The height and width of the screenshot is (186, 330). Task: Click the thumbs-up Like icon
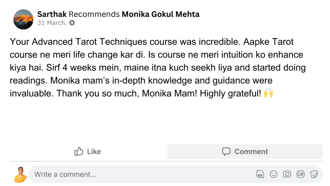(79, 151)
